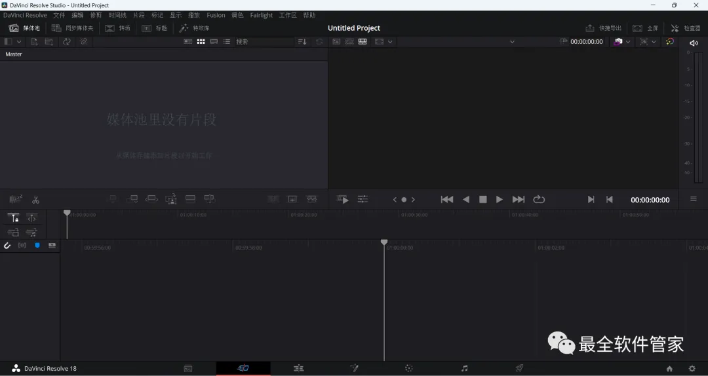Switch media pool to thumbnail view

click(201, 41)
